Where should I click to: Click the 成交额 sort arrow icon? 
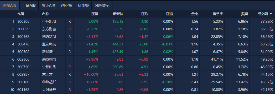click(271, 14)
